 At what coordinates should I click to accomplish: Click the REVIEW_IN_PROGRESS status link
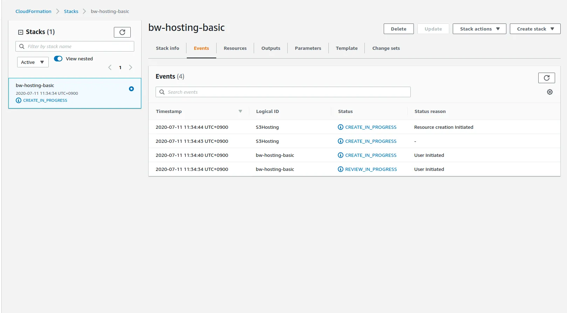tap(371, 169)
